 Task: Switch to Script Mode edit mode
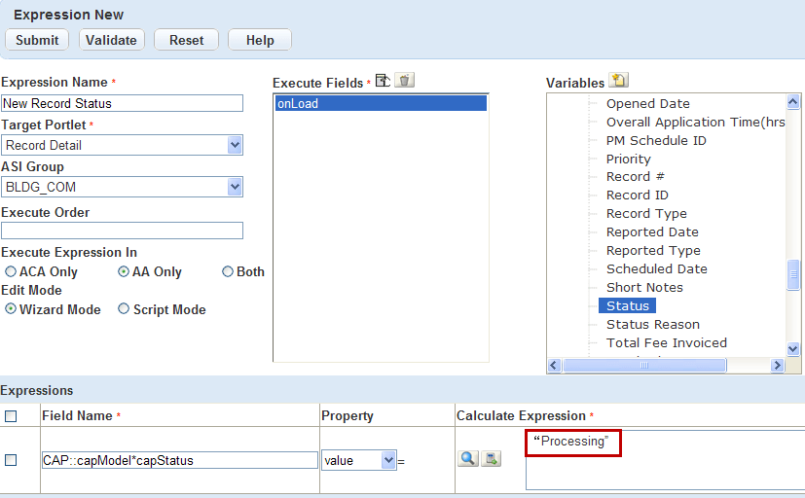pyautogui.click(x=124, y=309)
